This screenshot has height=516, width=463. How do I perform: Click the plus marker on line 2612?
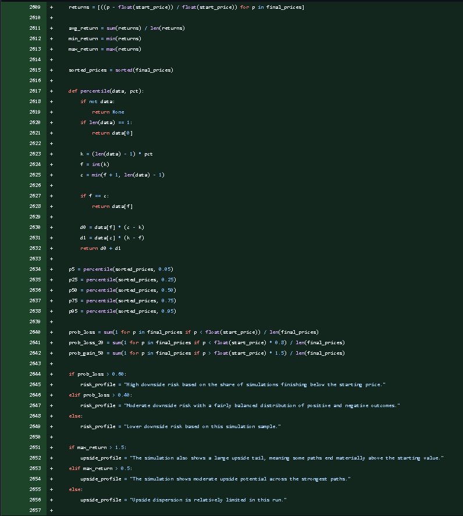[51, 38]
